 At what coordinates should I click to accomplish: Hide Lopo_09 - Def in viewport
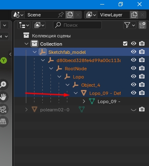(x=133, y=93)
